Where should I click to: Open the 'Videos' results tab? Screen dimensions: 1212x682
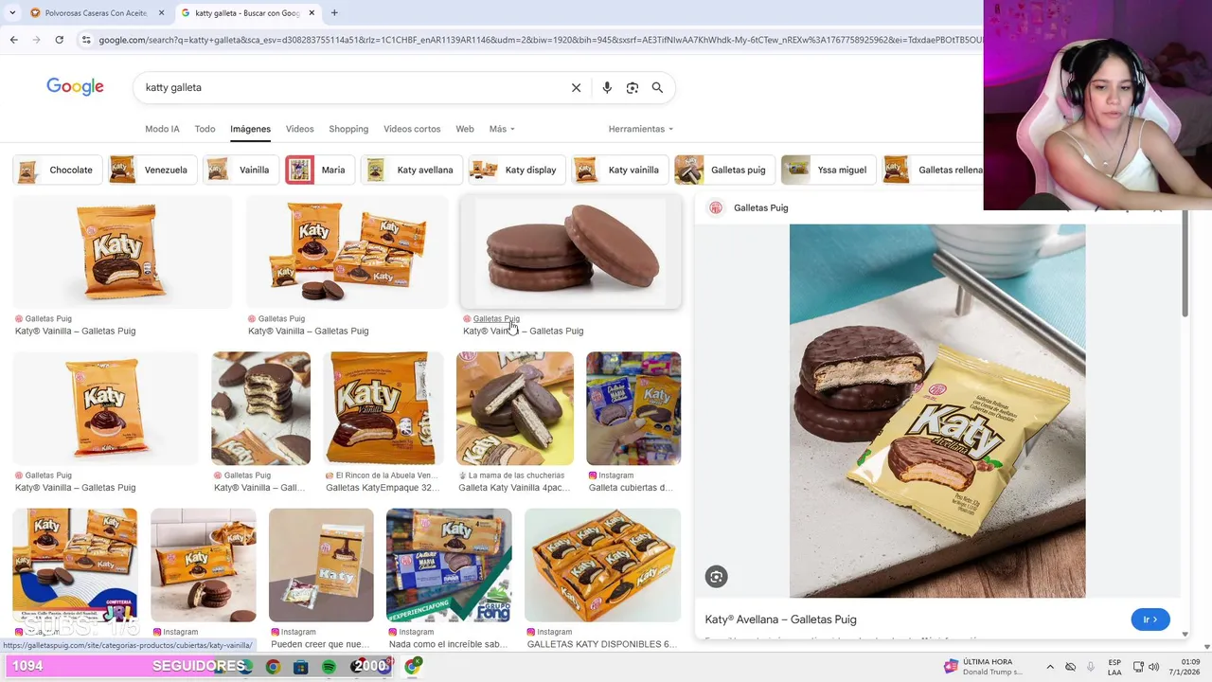click(x=299, y=129)
